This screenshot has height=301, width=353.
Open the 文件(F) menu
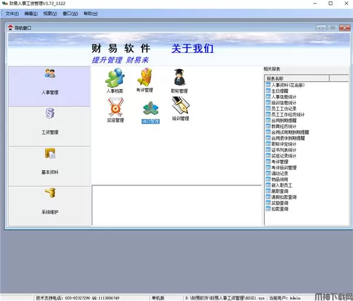click(12, 14)
